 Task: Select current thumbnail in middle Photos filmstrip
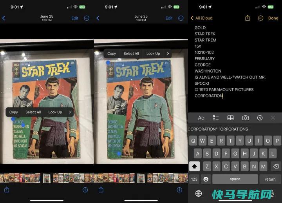(141, 178)
